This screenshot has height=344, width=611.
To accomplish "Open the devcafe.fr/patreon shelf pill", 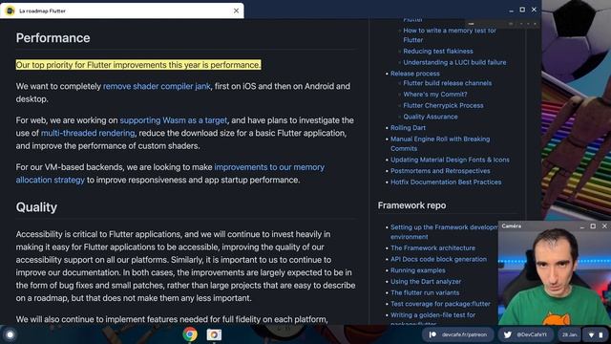I will pyautogui.click(x=458, y=334).
